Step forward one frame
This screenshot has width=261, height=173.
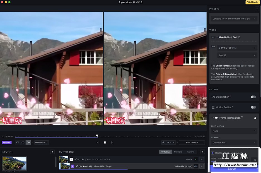[x=112, y=143]
